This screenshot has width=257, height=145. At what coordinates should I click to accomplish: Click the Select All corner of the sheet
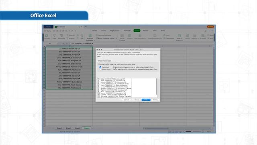tap(45, 46)
